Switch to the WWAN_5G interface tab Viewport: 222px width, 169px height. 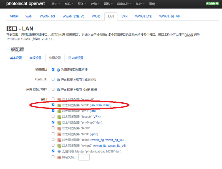47,16
